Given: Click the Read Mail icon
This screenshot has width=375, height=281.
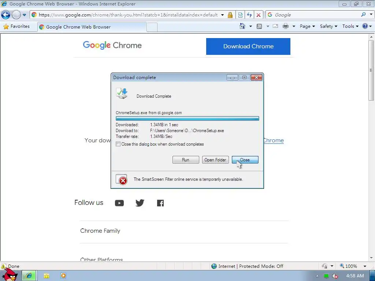Looking at the screenshot, I should [275, 26].
